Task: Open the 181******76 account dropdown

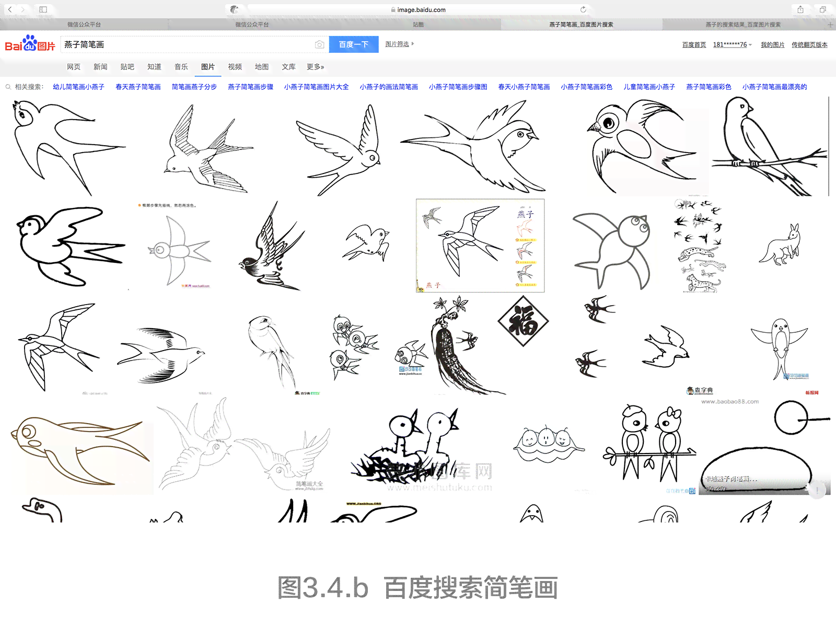Action: click(732, 45)
